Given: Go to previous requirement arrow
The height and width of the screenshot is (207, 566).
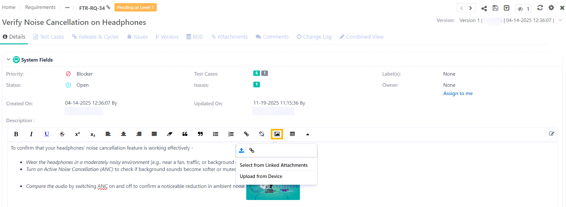Looking at the screenshot, I should [461, 8].
